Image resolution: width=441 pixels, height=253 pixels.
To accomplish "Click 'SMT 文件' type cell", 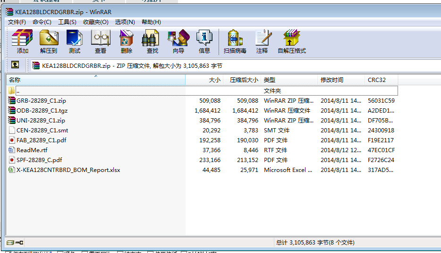I will click(277, 131).
